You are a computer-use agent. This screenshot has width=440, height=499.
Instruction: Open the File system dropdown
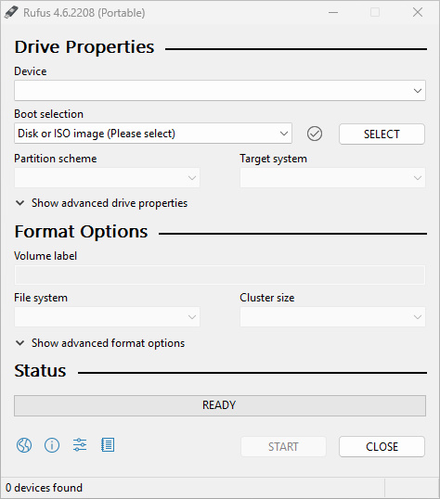point(107,317)
